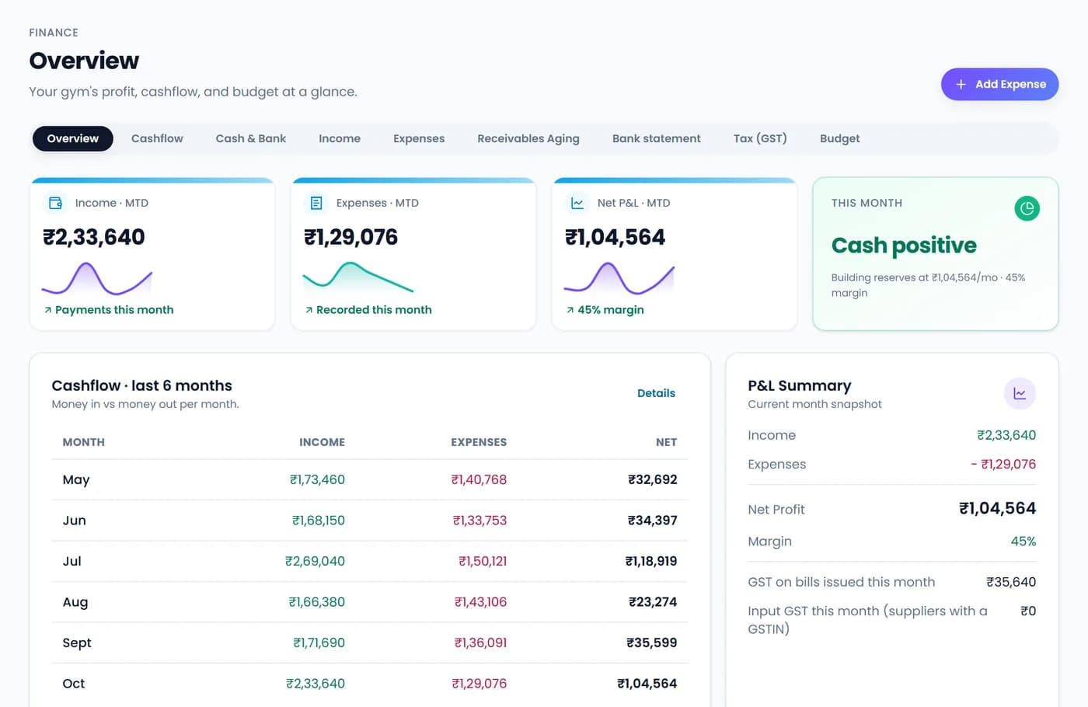The width and height of the screenshot is (1088, 707).
Task: Click the May row label
Action: click(x=76, y=480)
